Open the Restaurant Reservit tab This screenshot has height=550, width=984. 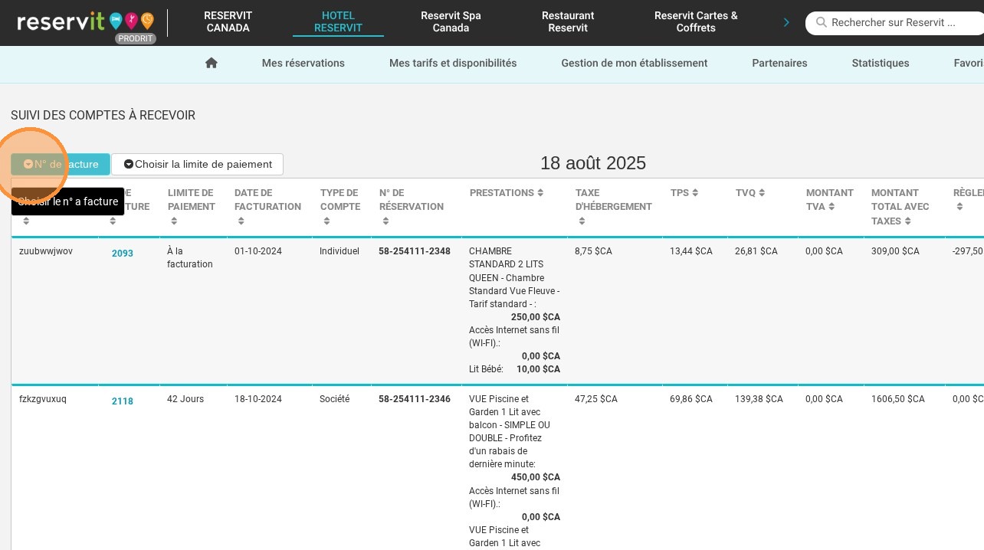pyautogui.click(x=568, y=21)
